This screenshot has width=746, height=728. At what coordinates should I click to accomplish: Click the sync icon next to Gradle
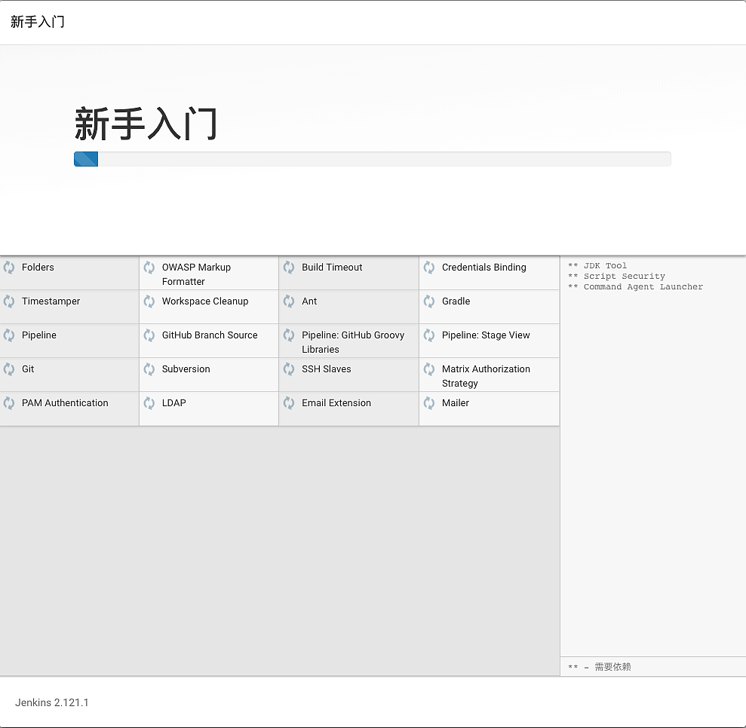pyautogui.click(x=429, y=301)
